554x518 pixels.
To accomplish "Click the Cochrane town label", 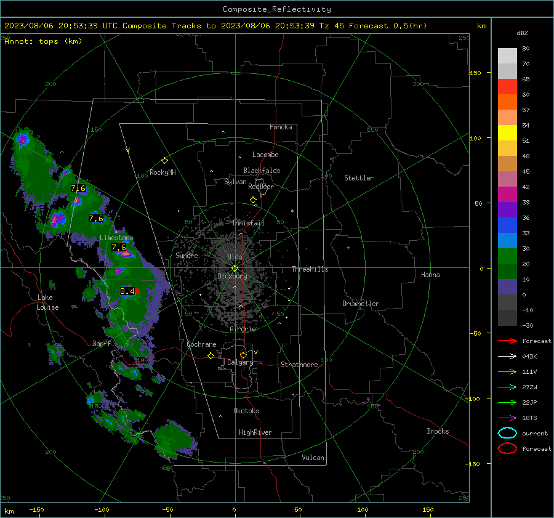I will tap(201, 344).
